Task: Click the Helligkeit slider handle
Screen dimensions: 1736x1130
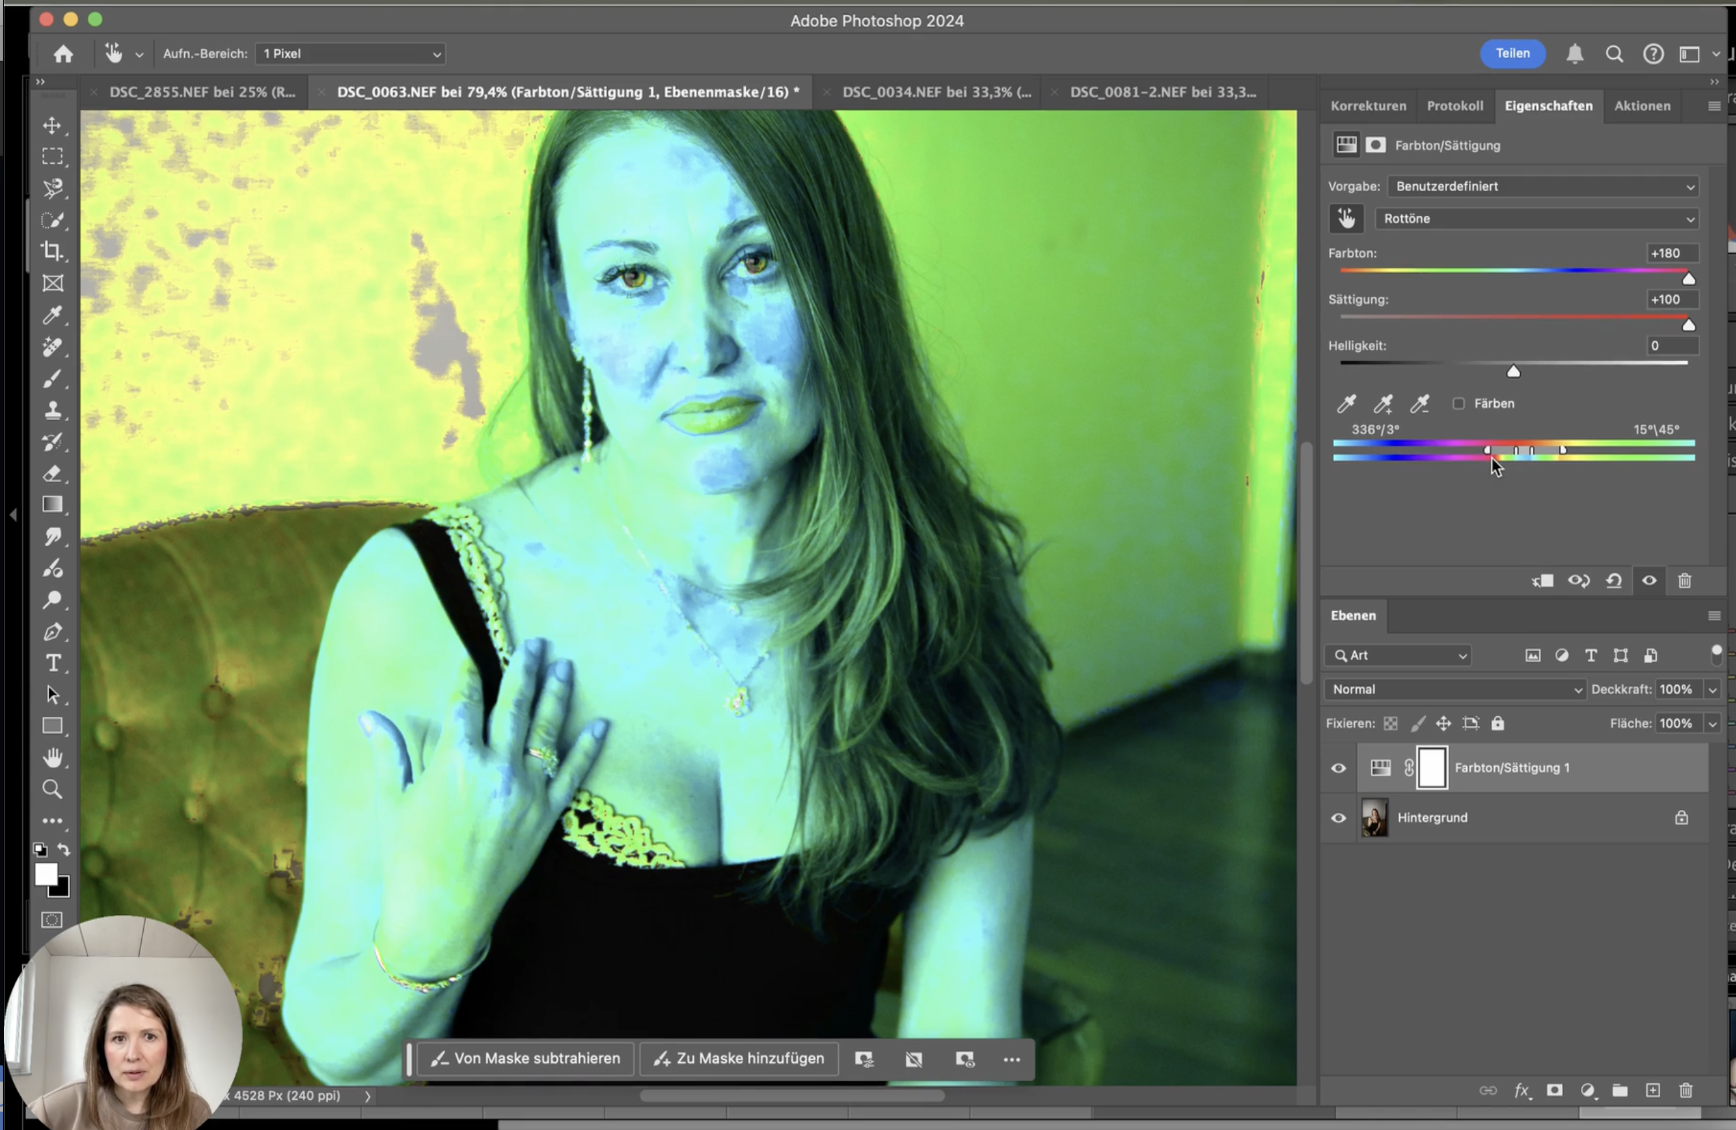Action: coord(1514,372)
